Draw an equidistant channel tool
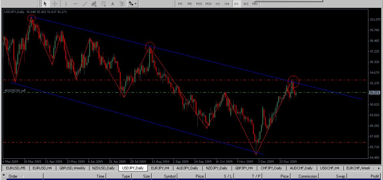Image resolution: width=383 pixels, height=180 pixels. (94, 4)
